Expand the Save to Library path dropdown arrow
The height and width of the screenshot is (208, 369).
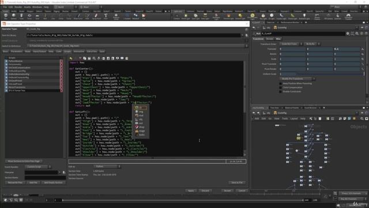pyautogui.click(x=243, y=35)
